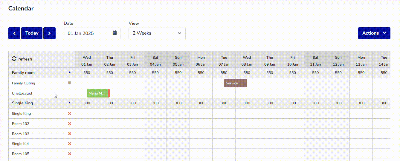This screenshot has width=400, height=161.
Task: Open date picker calendar icon
Action: coord(114,33)
